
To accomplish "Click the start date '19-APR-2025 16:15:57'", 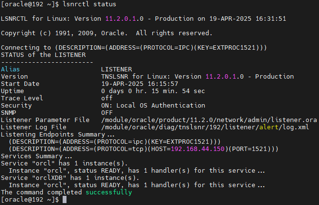I will 140,83.
